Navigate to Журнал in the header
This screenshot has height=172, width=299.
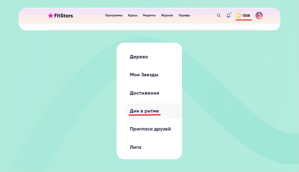click(x=167, y=15)
